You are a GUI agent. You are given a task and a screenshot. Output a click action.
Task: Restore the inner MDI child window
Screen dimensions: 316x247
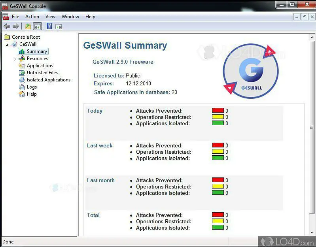(304, 17)
